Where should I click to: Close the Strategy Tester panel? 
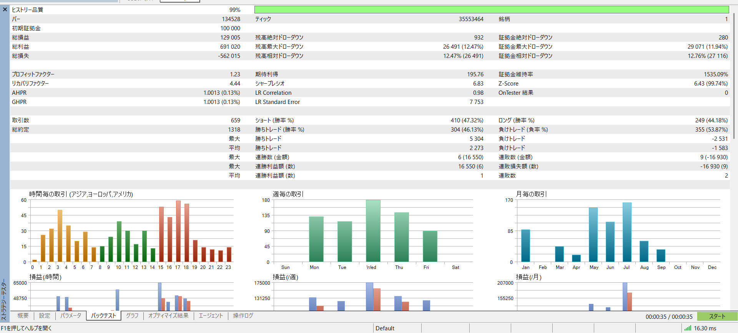coord(5,9)
